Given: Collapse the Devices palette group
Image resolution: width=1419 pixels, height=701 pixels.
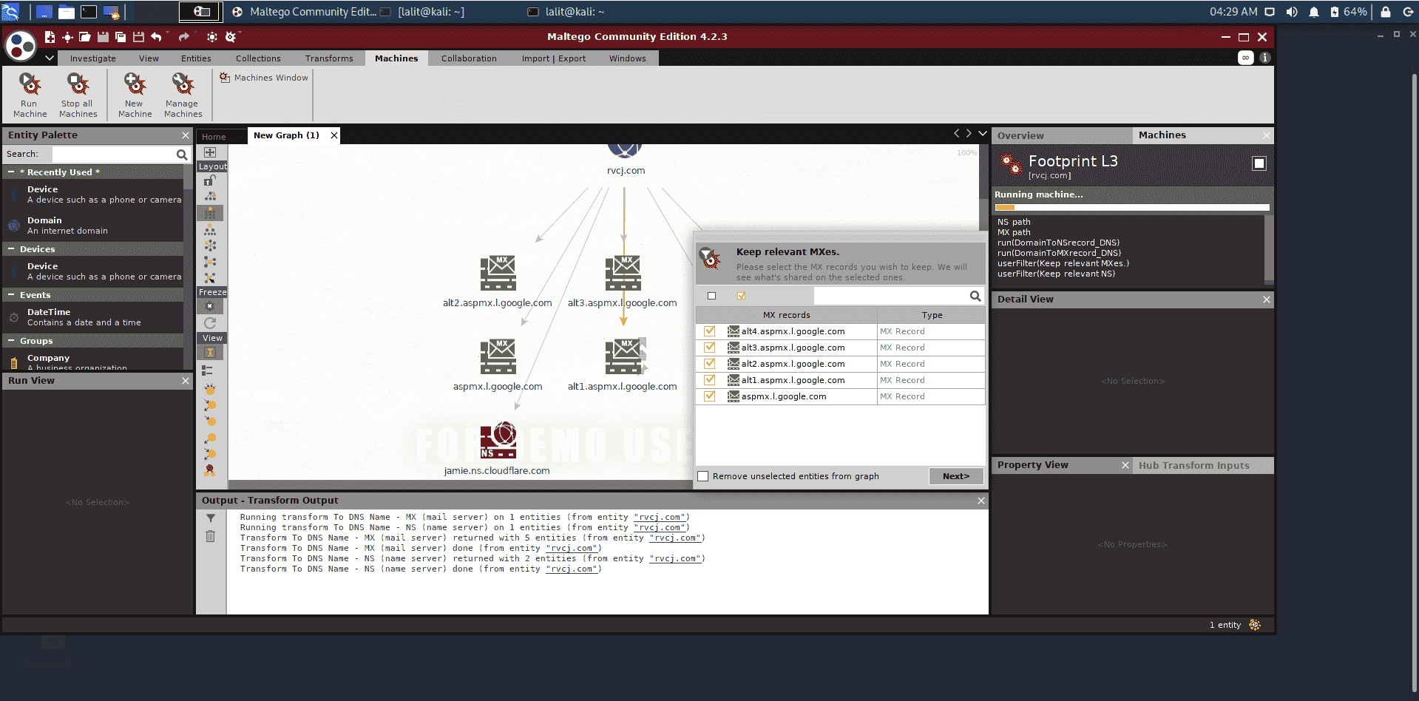Looking at the screenshot, I should pyautogui.click(x=11, y=248).
